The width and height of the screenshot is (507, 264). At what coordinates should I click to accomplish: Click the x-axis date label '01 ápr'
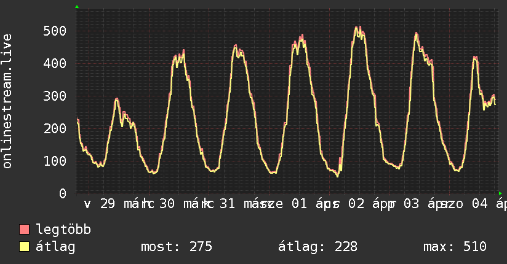(x=316, y=204)
